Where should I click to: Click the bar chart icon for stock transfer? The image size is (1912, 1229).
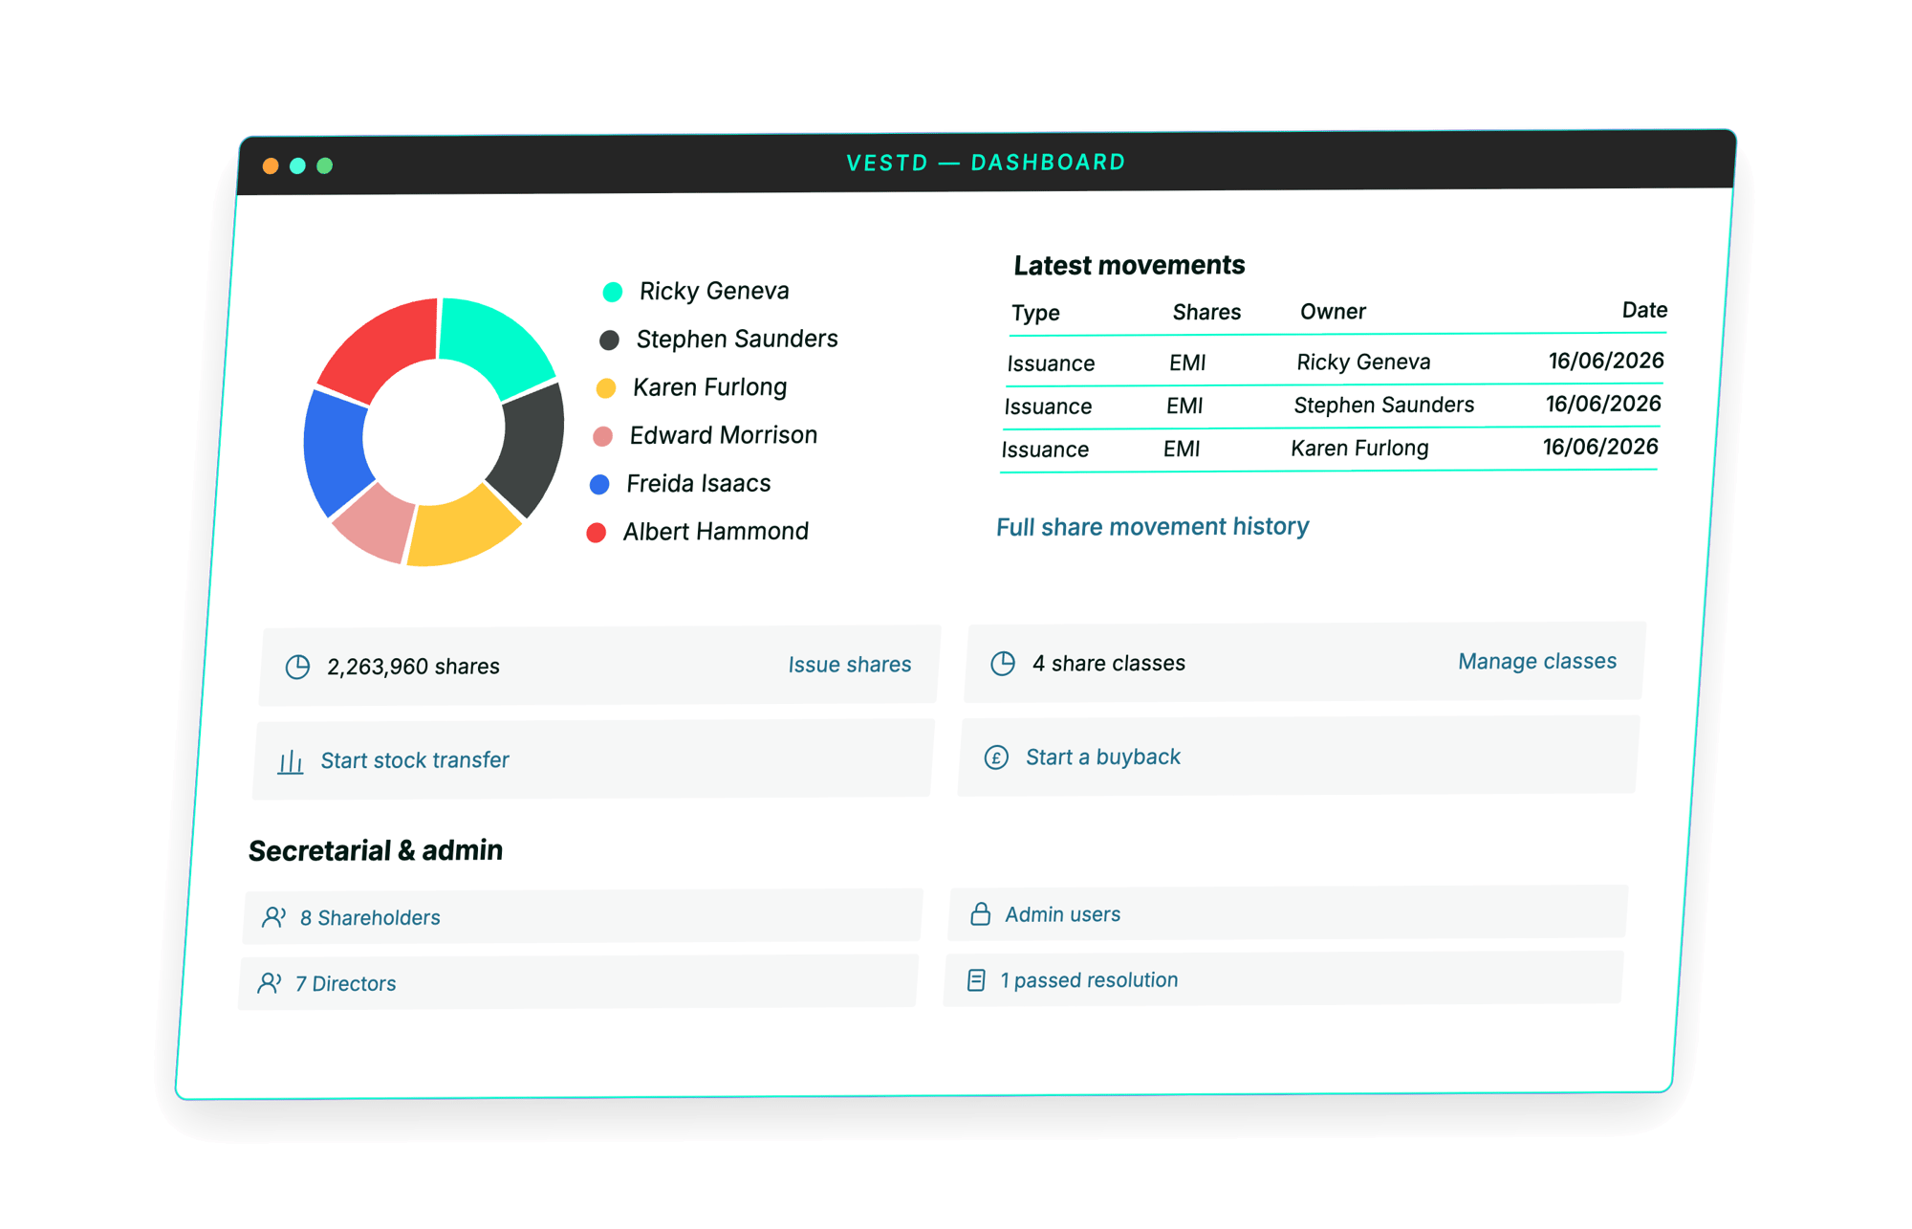[x=291, y=761]
